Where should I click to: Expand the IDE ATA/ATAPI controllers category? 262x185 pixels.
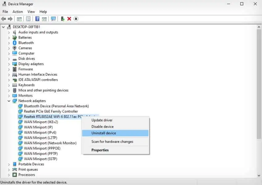pos(9,80)
